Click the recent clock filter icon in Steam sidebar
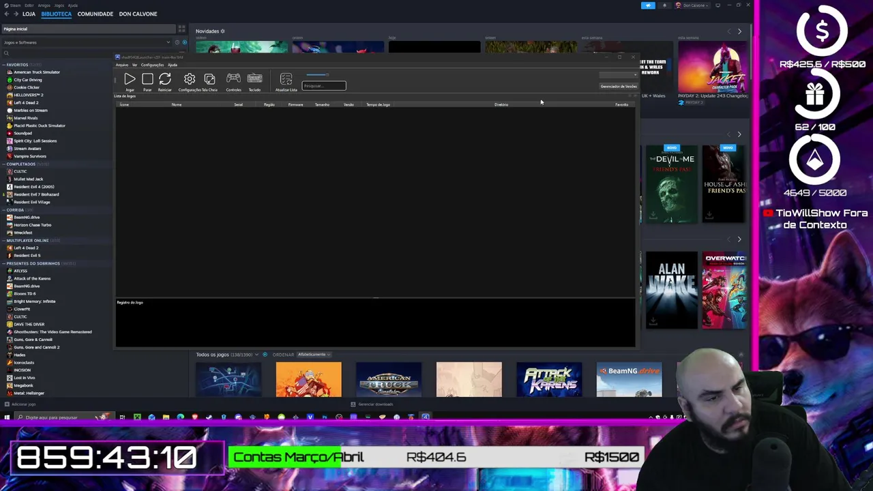The image size is (873, 491). click(177, 42)
